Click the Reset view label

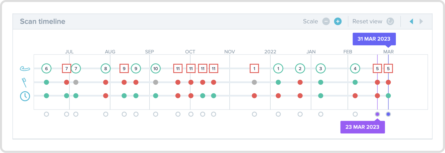coord(367,22)
